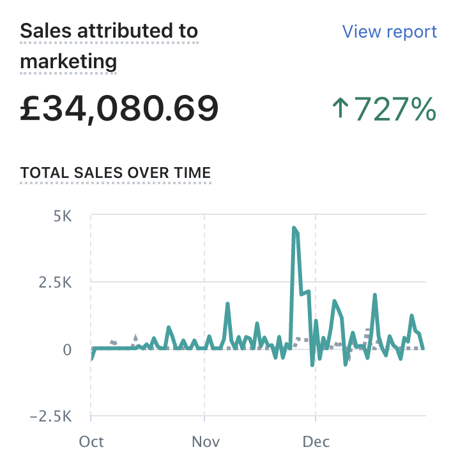Screen dimensions: 458x461
Task: Click the 'TOTAL SALES OVER TIME' label
Action: pyautogui.click(x=116, y=173)
